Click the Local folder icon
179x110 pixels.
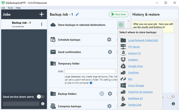click(x=123, y=40)
